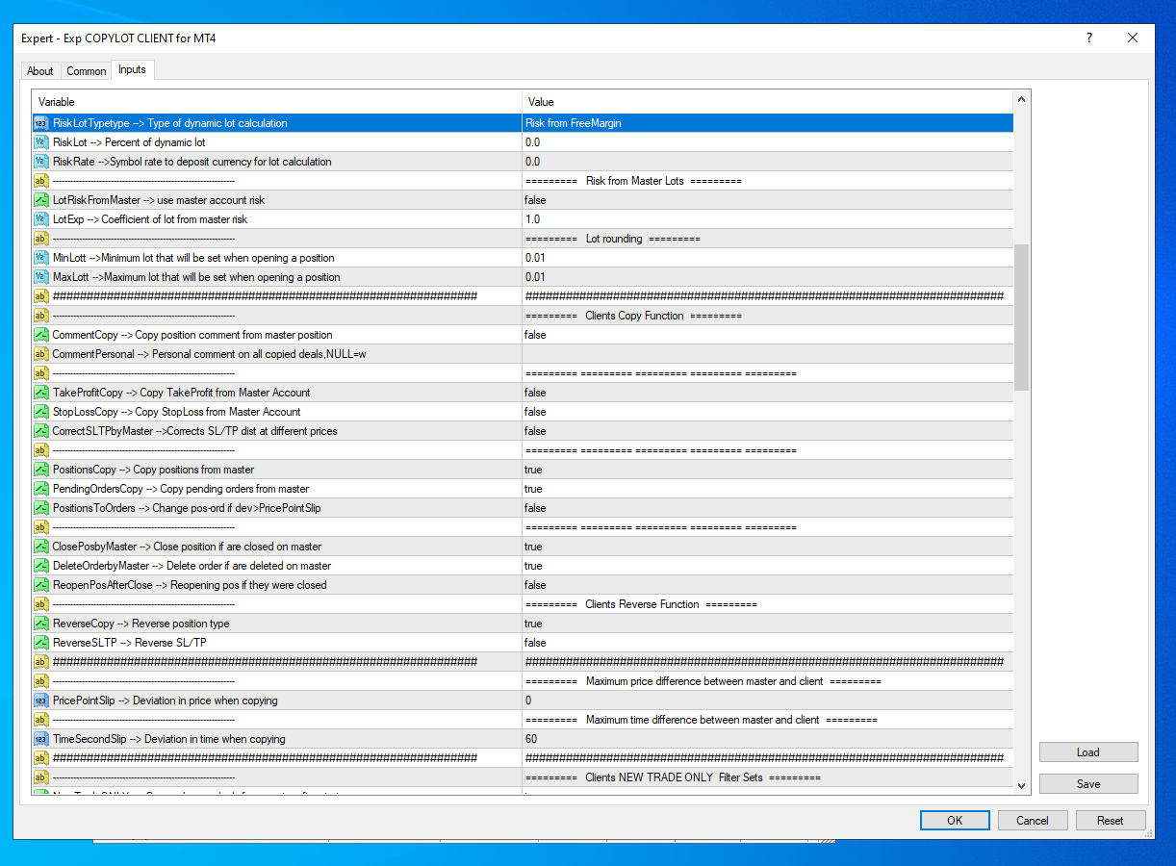The image size is (1176, 866).
Task: Click the Load button
Action: [x=1088, y=752]
